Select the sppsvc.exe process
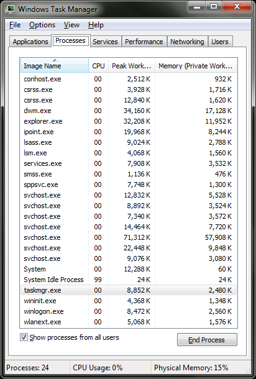The width and height of the screenshot is (256, 379). tap(129, 185)
